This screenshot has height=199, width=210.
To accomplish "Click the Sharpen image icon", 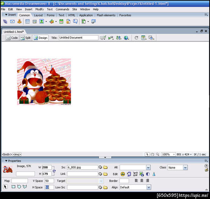I will click(x=154, y=174).
